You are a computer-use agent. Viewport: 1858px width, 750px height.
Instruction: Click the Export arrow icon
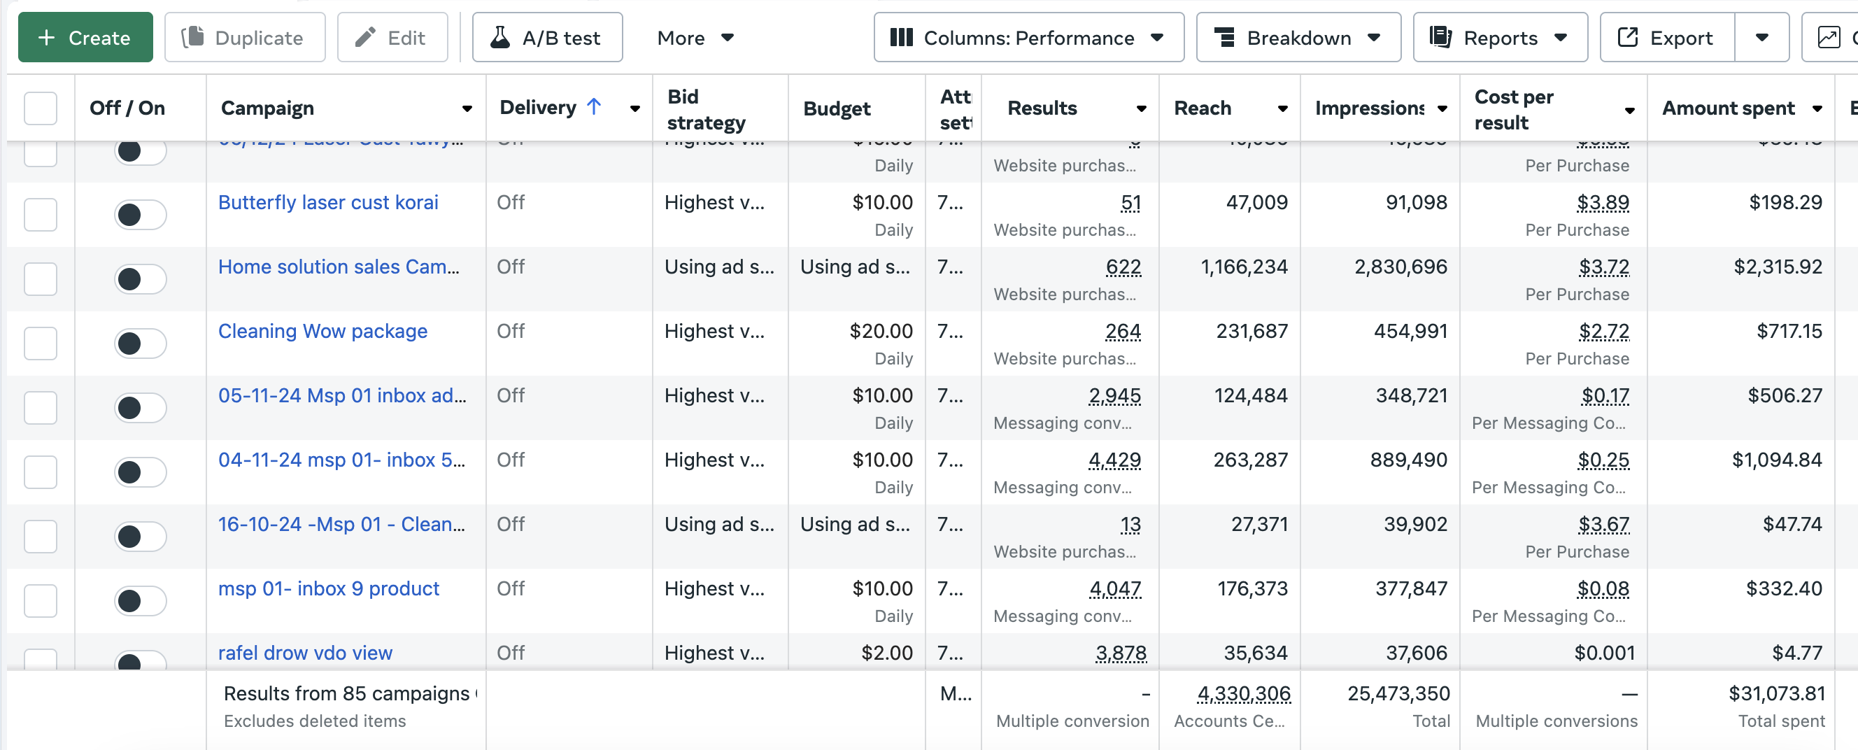tap(1628, 38)
